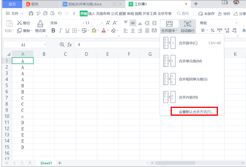Undo the last action
246x167 pixels.
coord(60,14)
